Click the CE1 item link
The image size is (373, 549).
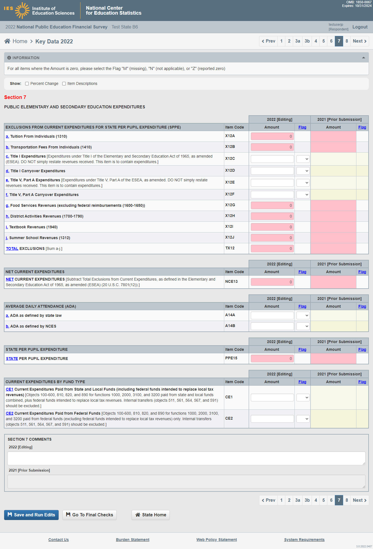tap(10, 389)
